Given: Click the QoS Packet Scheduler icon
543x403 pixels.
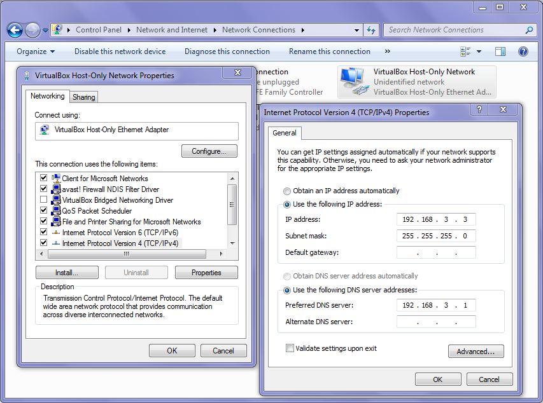Looking at the screenshot, I should [x=56, y=210].
